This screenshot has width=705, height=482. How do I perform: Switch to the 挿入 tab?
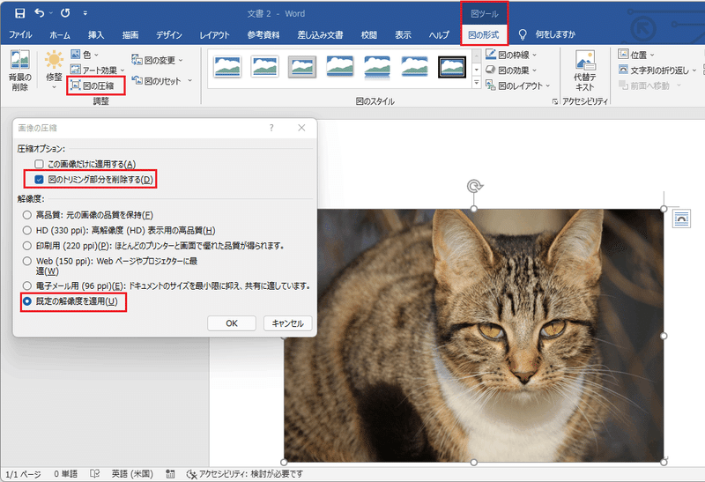coord(96,34)
